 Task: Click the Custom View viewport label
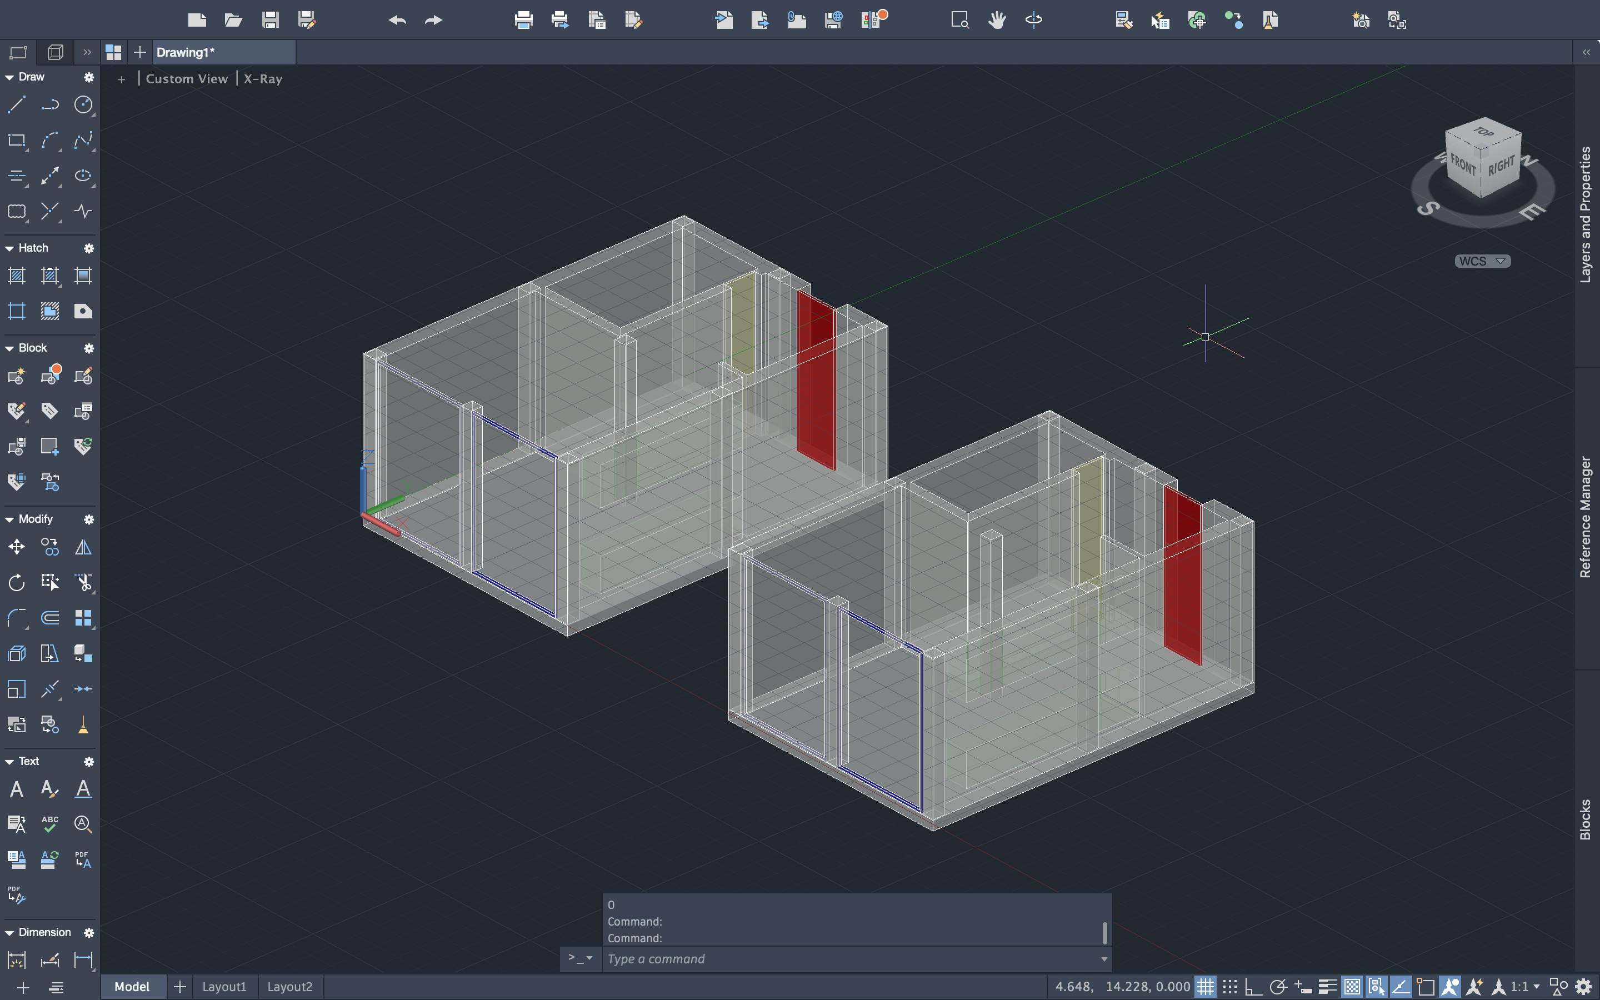point(187,79)
